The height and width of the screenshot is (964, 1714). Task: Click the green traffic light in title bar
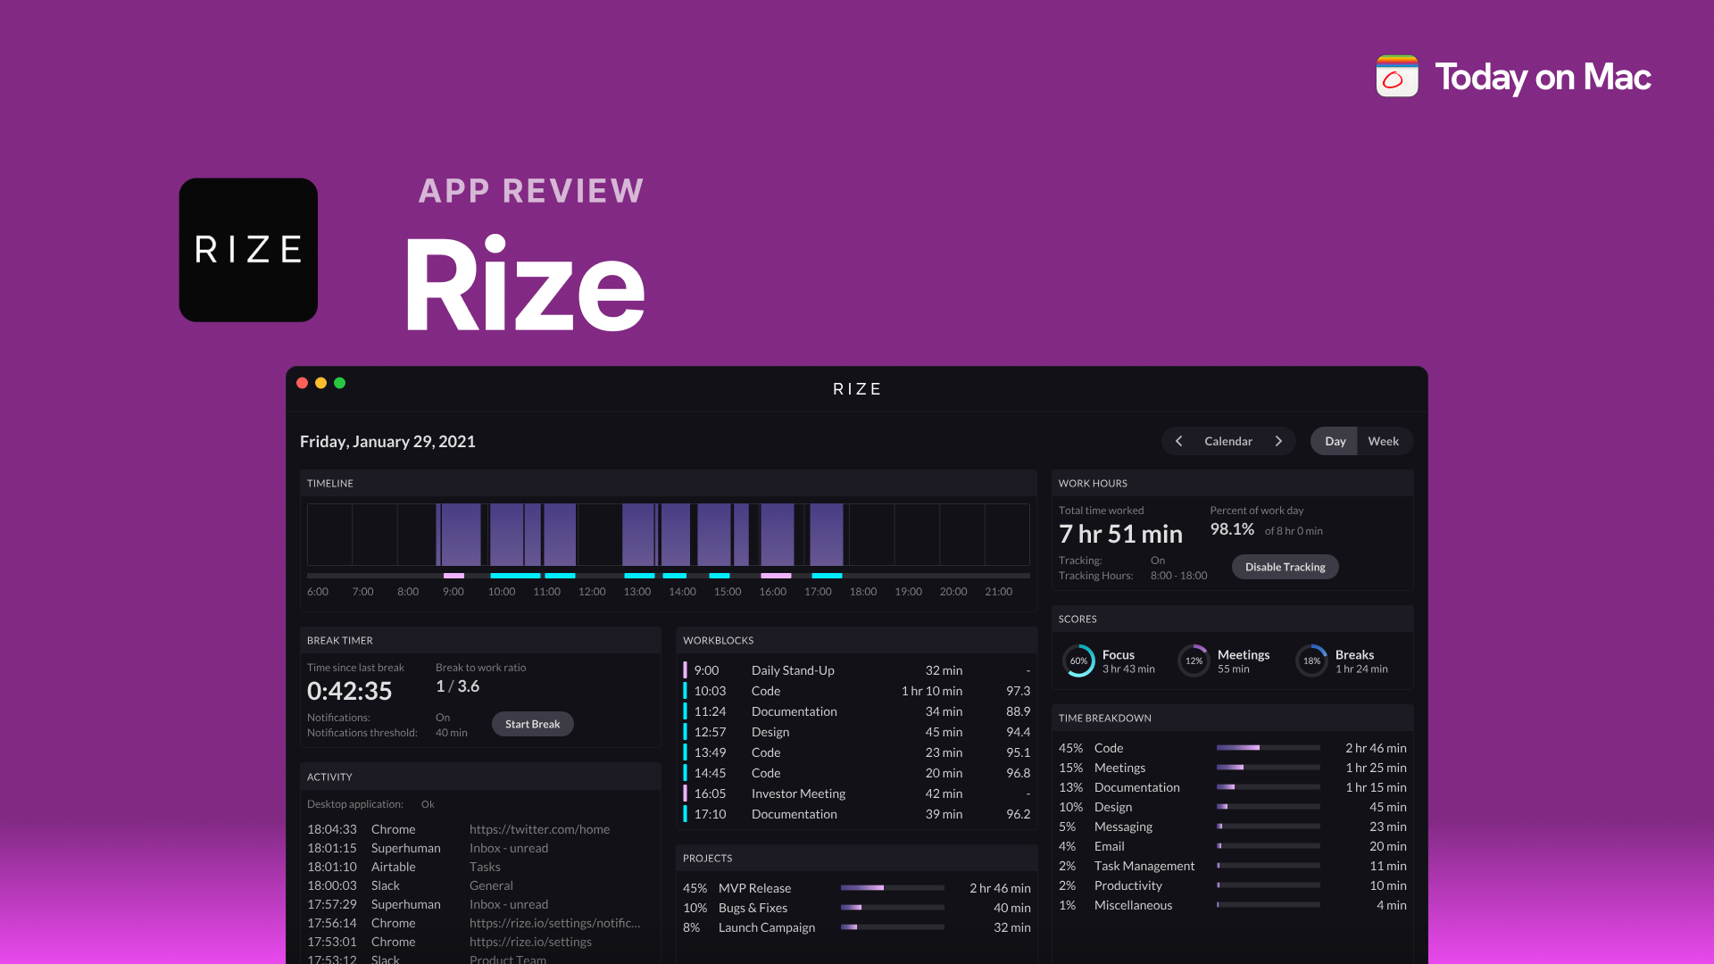[339, 383]
